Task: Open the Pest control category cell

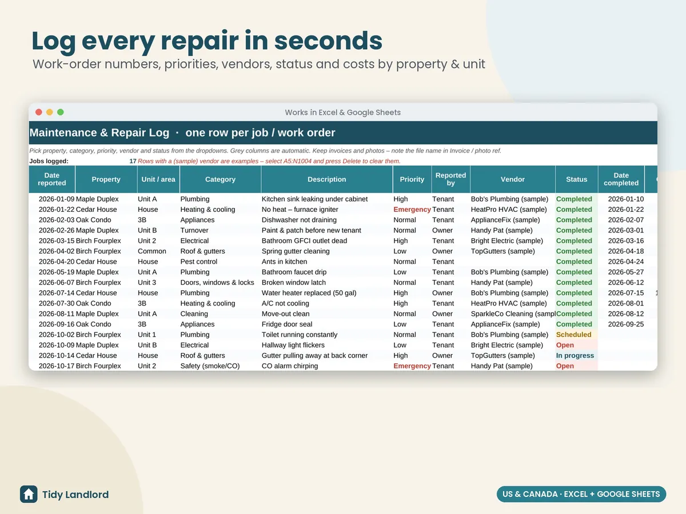Action: click(220, 262)
